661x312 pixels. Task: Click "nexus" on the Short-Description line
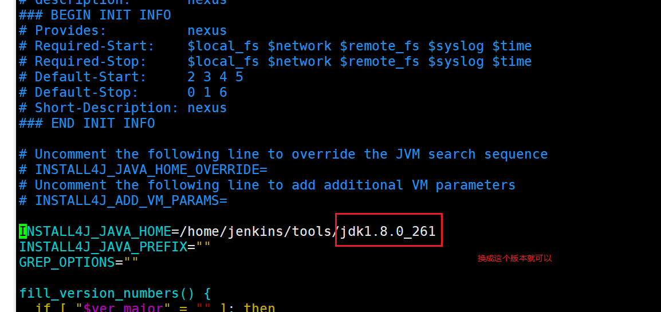[207, 108]
